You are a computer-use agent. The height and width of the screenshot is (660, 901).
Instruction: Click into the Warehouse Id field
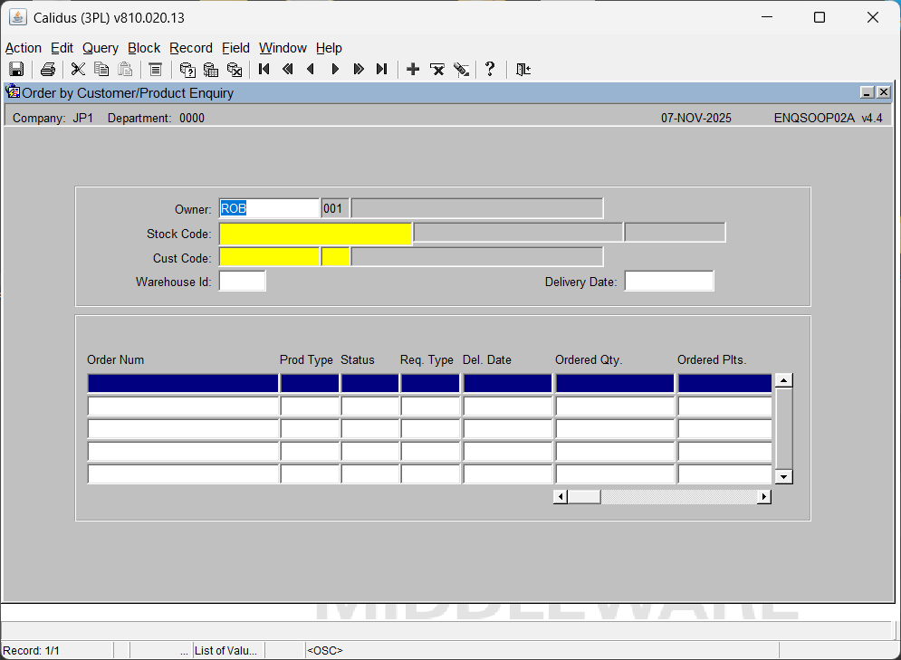pos(242,282)
